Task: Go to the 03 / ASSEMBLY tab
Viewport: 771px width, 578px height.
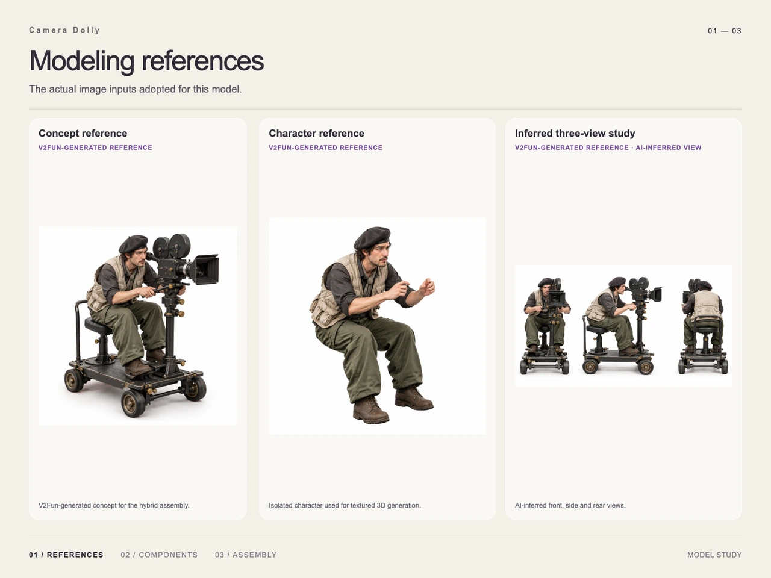Action: 246,555
